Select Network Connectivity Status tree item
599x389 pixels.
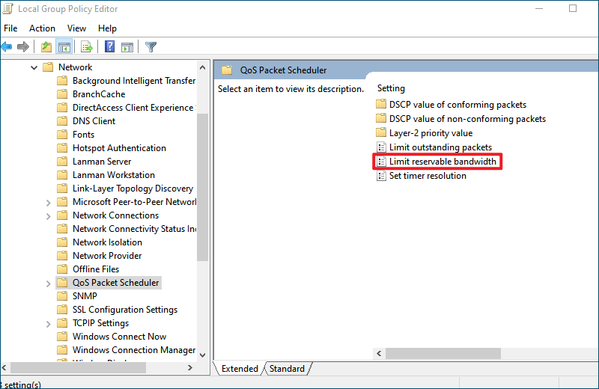[x=134, y=229]
